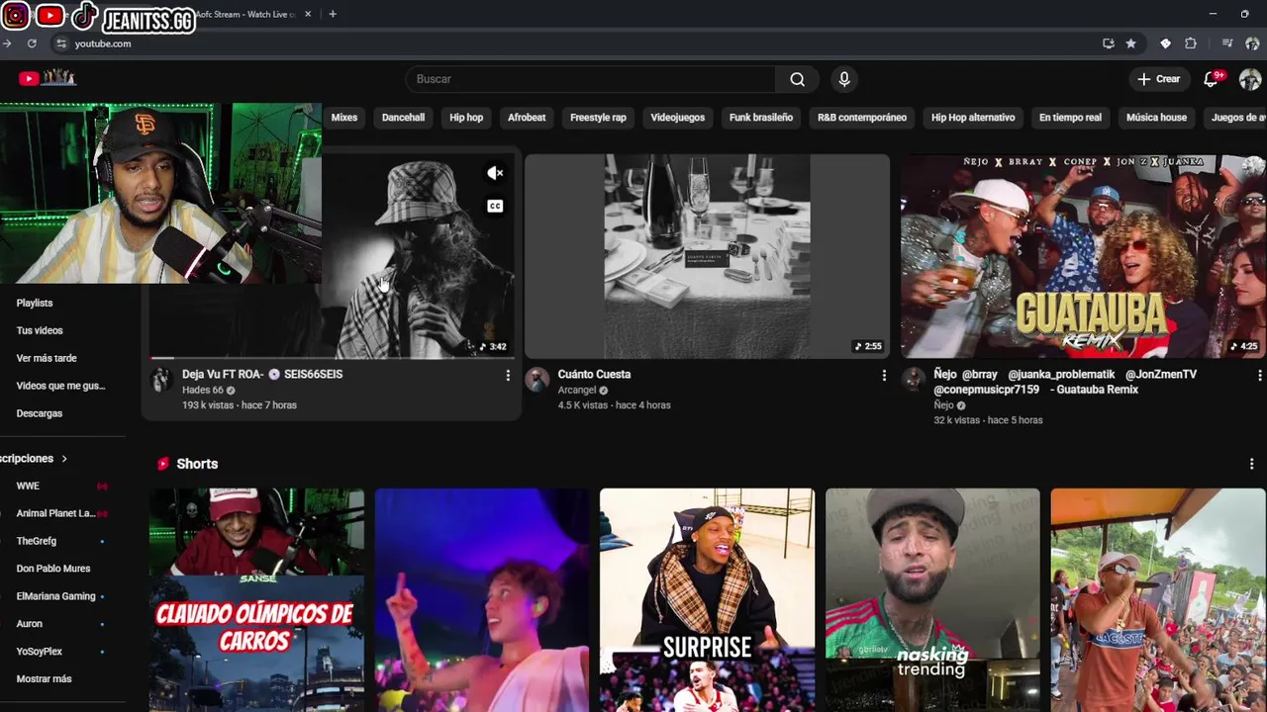The image size is (1267, 712).
Task: Open options menu for Cuánto Cuesta video
Action: click(x=884, y=376)
